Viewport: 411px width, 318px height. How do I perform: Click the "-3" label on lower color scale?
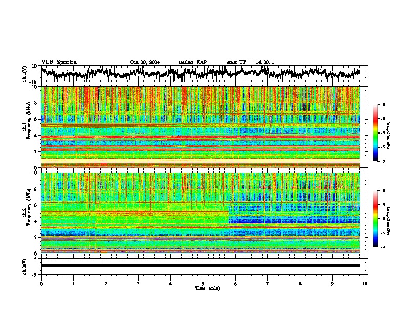[383, 191]
